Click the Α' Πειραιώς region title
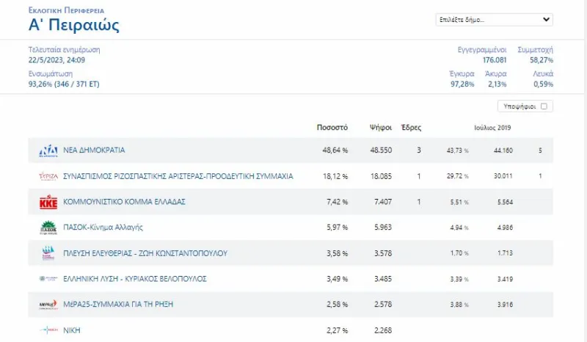The width and height of the screenshot is (587, 342). coord(74,25)
